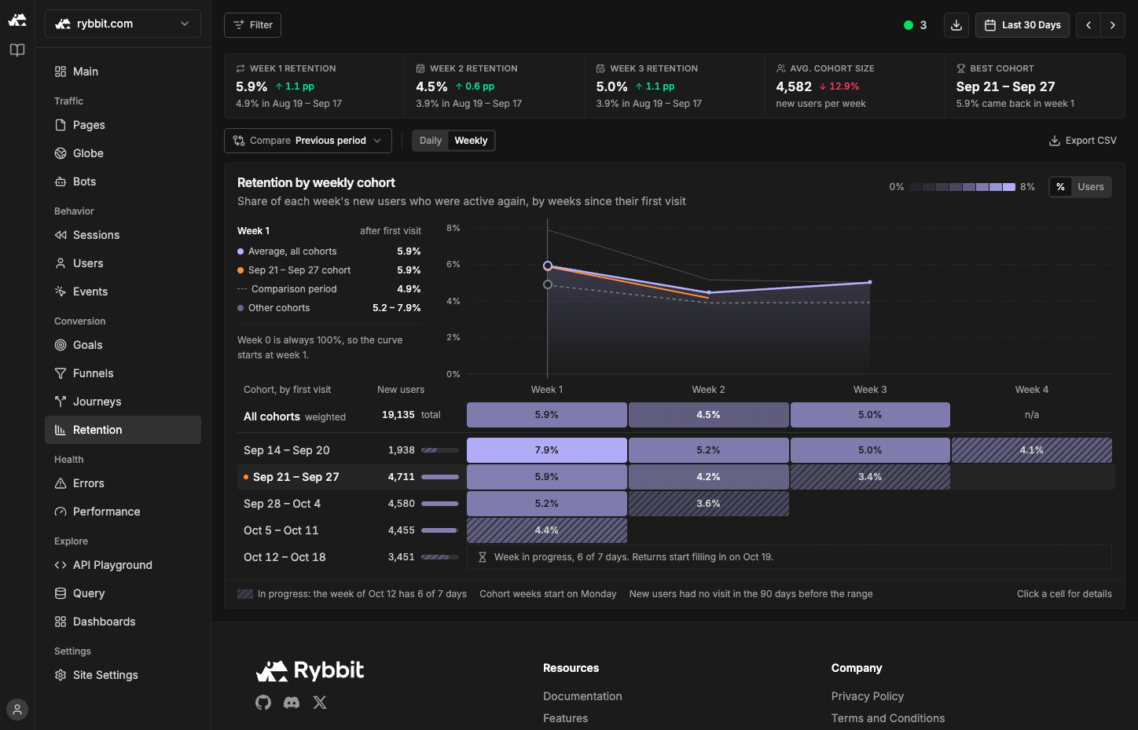Click the Oct 5 – Oct 11 cohort row label

281,530
